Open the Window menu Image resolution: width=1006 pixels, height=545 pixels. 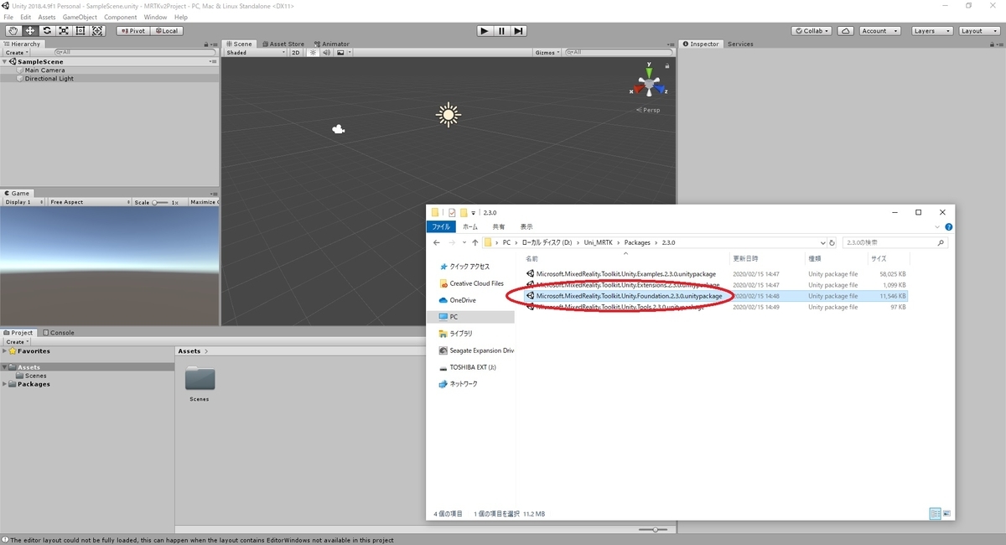[155, 17]
